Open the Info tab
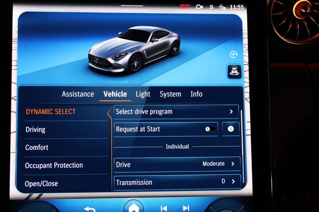This screenshot has width=319, height=212. [x=196, y=94]
